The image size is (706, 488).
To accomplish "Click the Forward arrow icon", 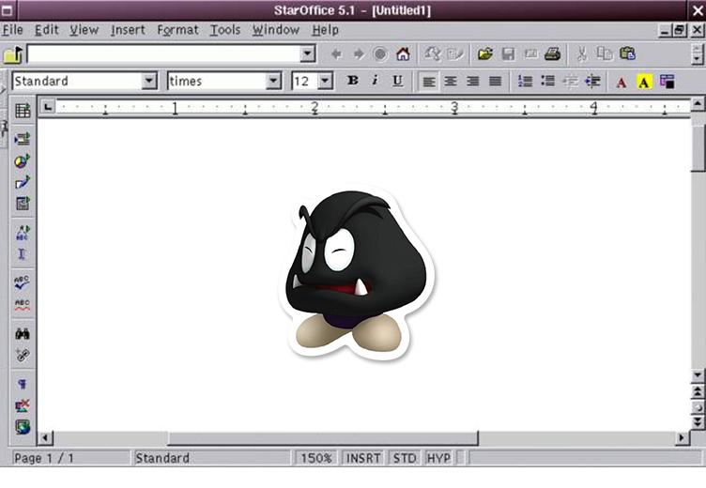I will coord(359,54).
